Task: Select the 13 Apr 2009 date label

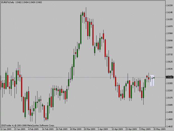Action: pos(117,129)
